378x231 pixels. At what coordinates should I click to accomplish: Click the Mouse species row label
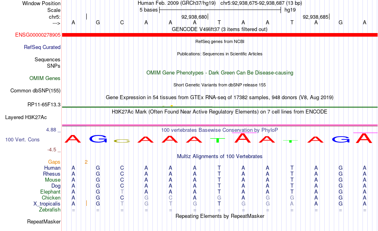(x=53, y=180)
